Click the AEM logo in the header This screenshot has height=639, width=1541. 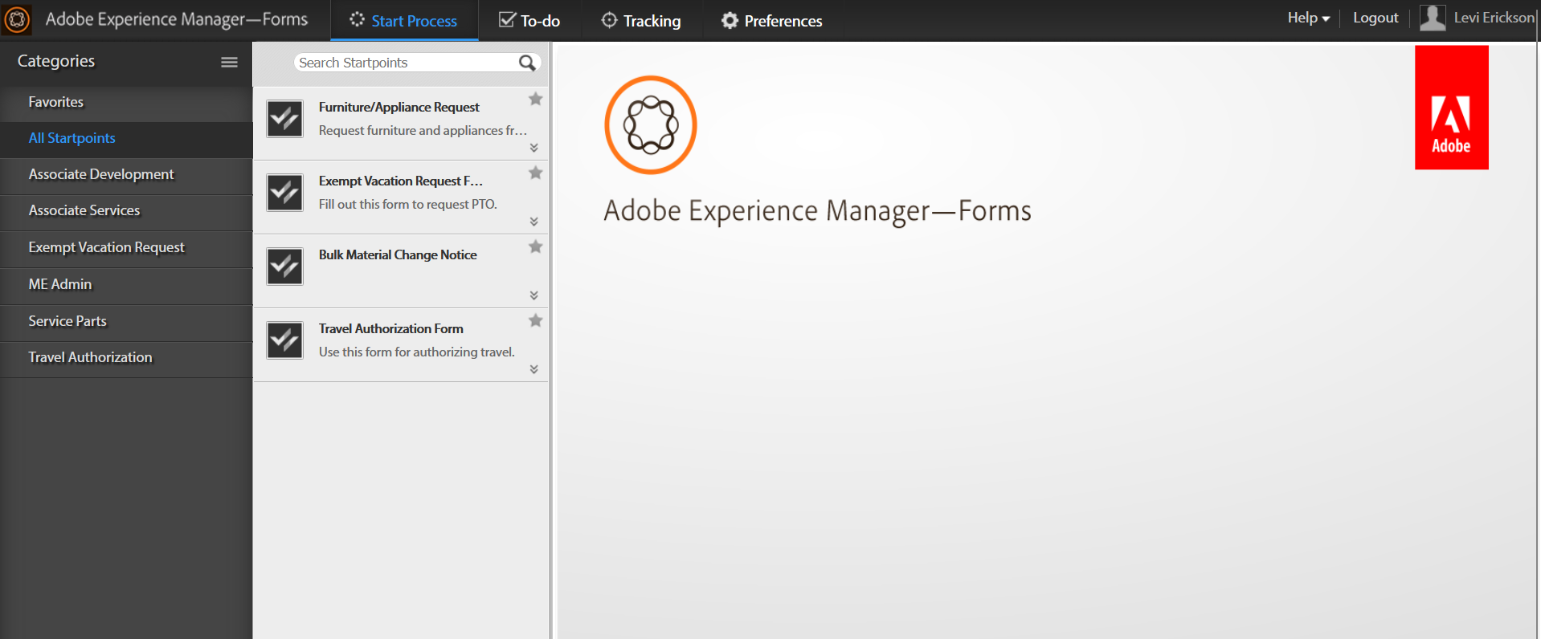point(17,19)
